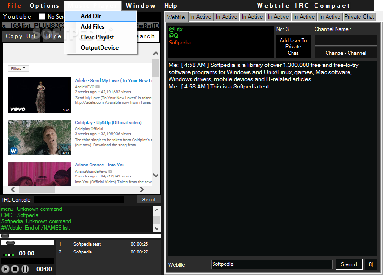The height and width of the screenshot is (275, 383).
Task: Click the track seek slider handle
Action: coord(5,236)
